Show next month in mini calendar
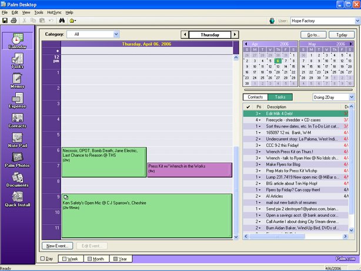 (350, 44)
